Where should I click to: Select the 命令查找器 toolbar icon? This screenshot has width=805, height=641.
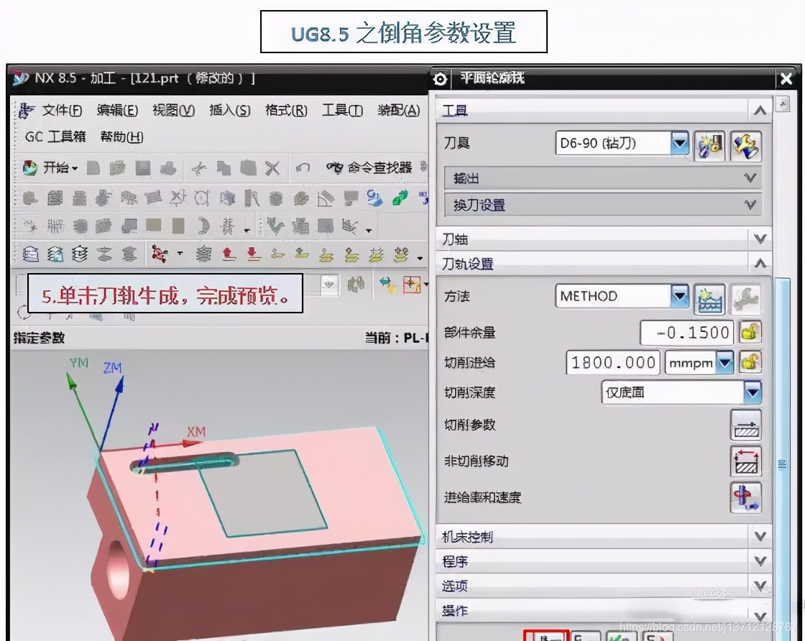pyautogui.click(x=335, y=167)
